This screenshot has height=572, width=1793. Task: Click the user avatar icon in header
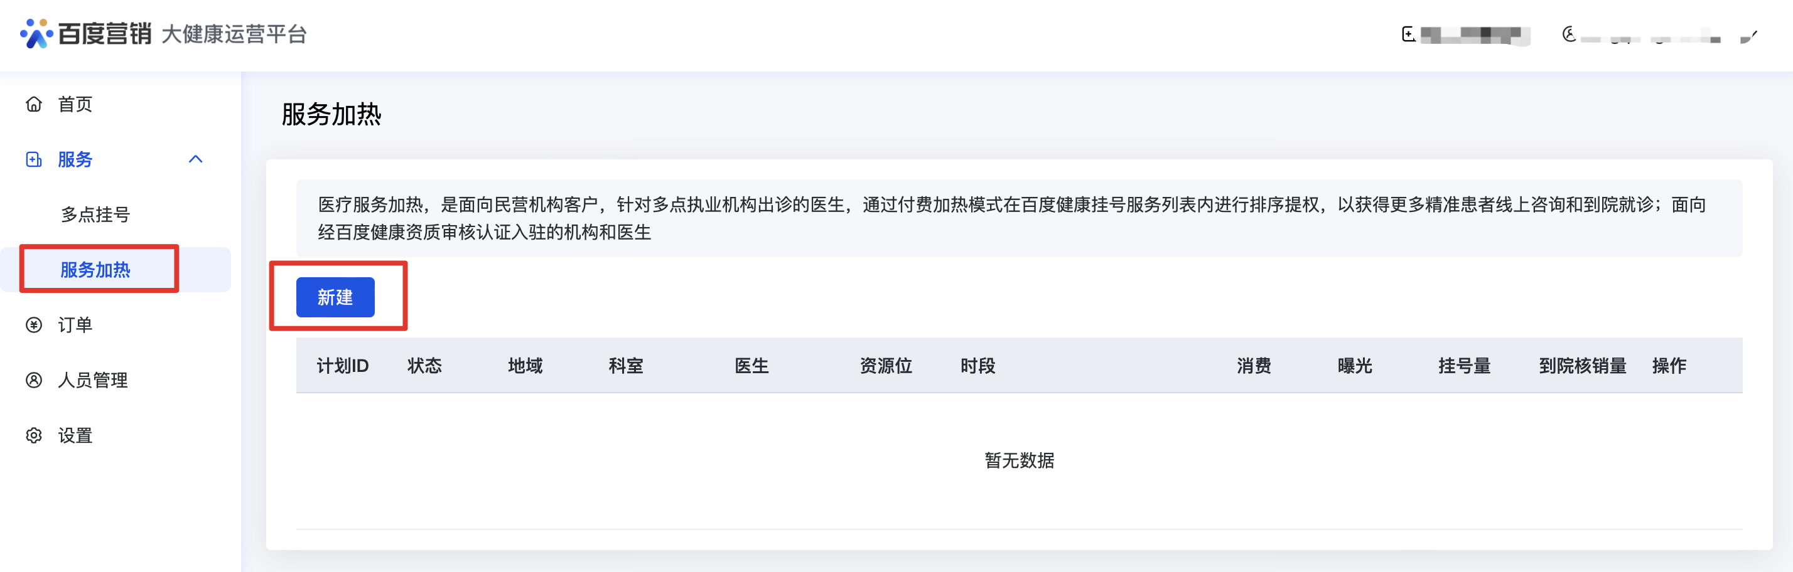pyautogui.click(x=1569, y=34)
